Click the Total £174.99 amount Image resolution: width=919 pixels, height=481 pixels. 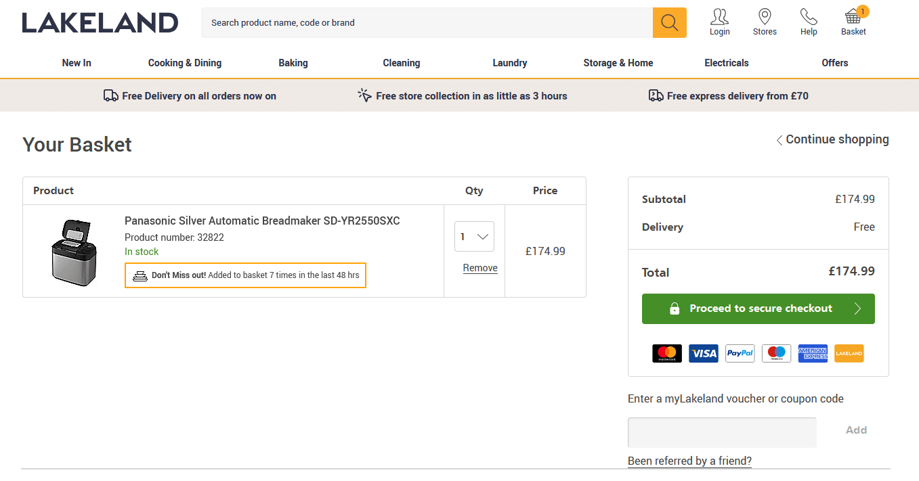(x=851, y=271)
